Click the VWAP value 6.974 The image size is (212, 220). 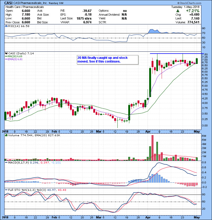(87, 22)
